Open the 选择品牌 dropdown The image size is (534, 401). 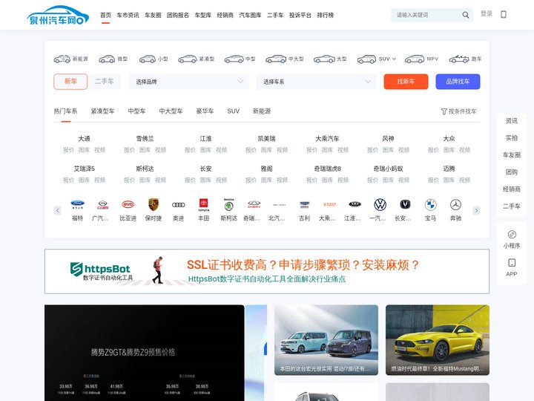click(188, 82)
